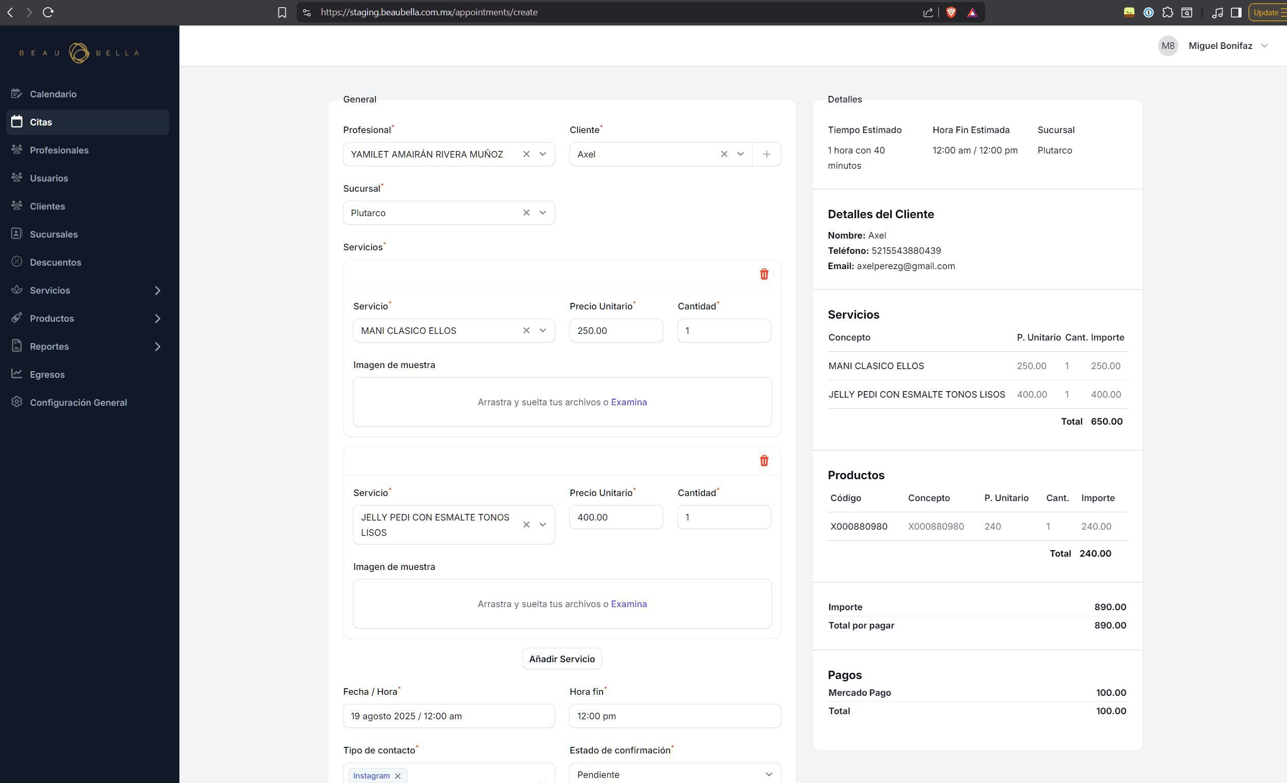Open Brave Shields lion icon
The height and width of the screenshot is (783, 1287).
point(951,12)
